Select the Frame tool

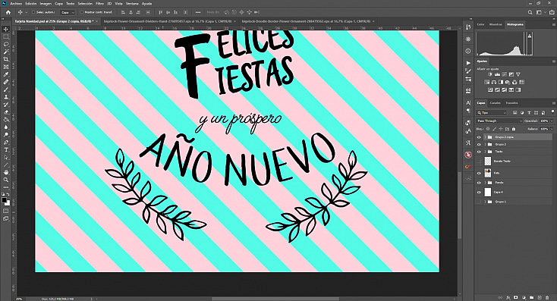pos(5,67)
